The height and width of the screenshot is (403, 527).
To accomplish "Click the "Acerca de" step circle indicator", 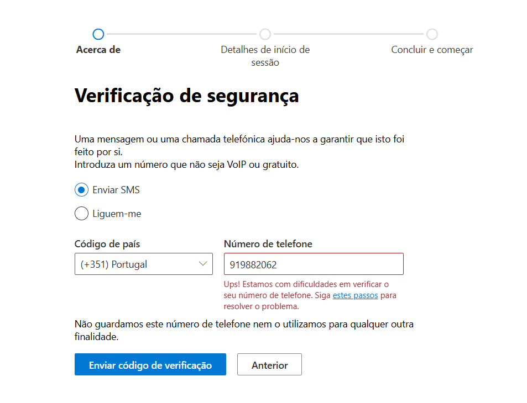I will (x=98, y=34).
